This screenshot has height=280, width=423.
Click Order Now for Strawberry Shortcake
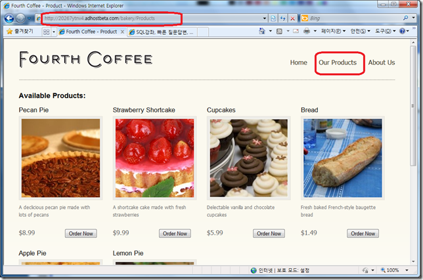coord(175,233)
